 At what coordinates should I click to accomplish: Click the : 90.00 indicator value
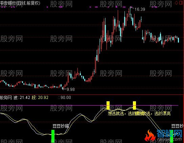click(65, 98)
